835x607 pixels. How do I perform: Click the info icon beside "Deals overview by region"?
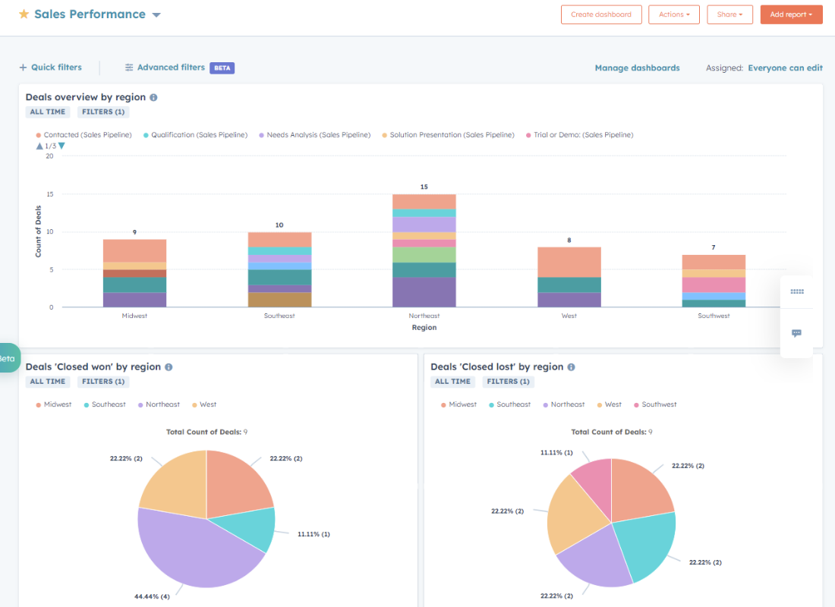[x=152, y=97]
